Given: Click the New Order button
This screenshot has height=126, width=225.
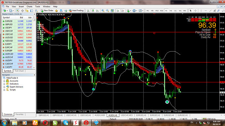Looking at the screenshot, I should pyautogui.click(x=47, y=10).
